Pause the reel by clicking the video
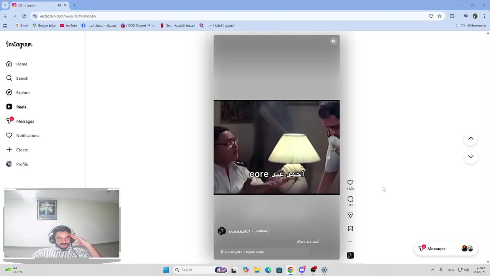Viewport: 490px width, 276px height. point(276,147)
